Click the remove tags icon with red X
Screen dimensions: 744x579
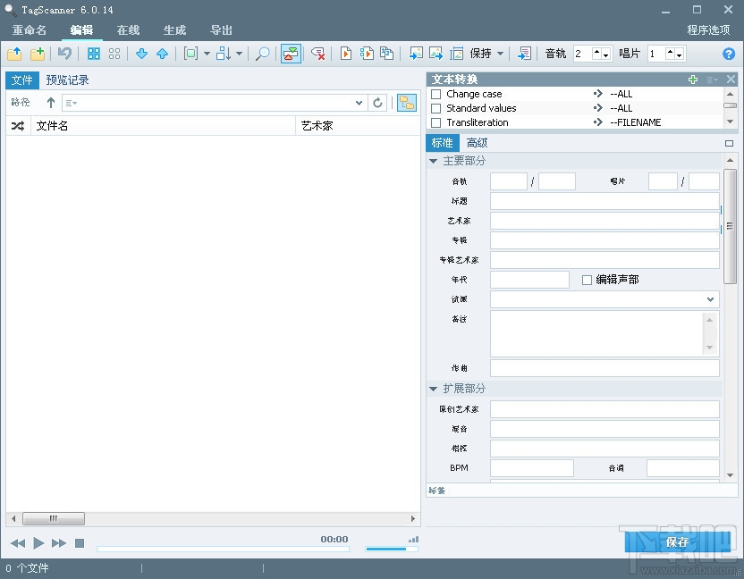pyautogui.click(x=317, y=54)
